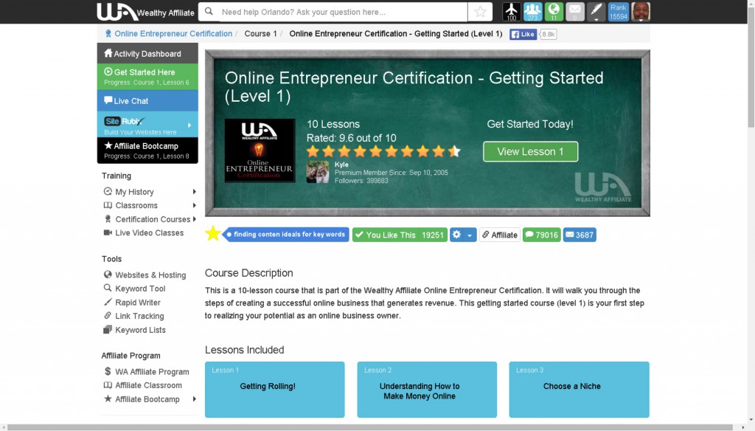Open the Websites & Hosting link
Viewport: 755px width, 431px height.
point(150,275)
